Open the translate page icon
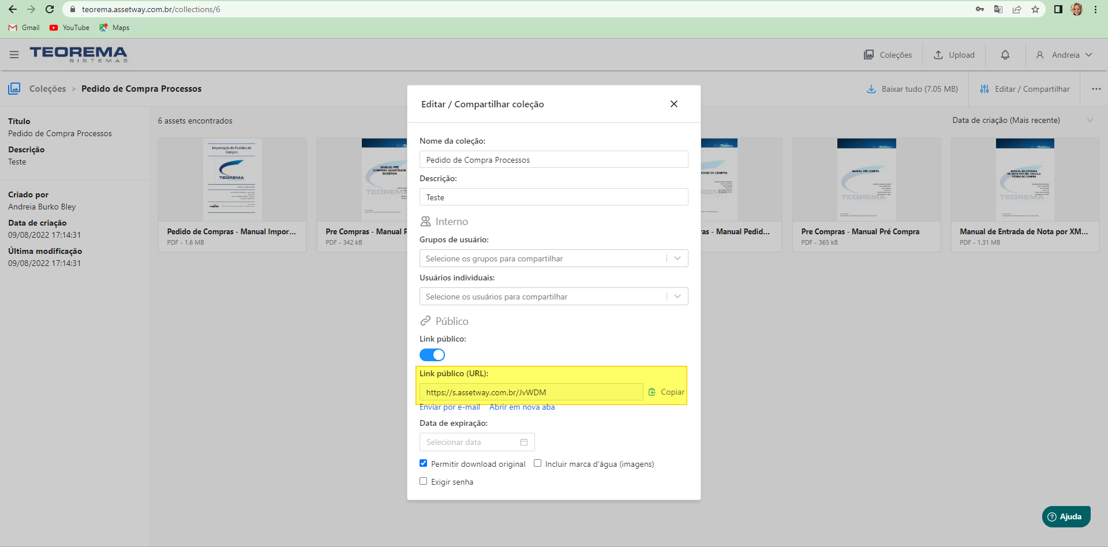Image resolution: width=1108 pixels, height=547 pixels. [x=998, y=9]
